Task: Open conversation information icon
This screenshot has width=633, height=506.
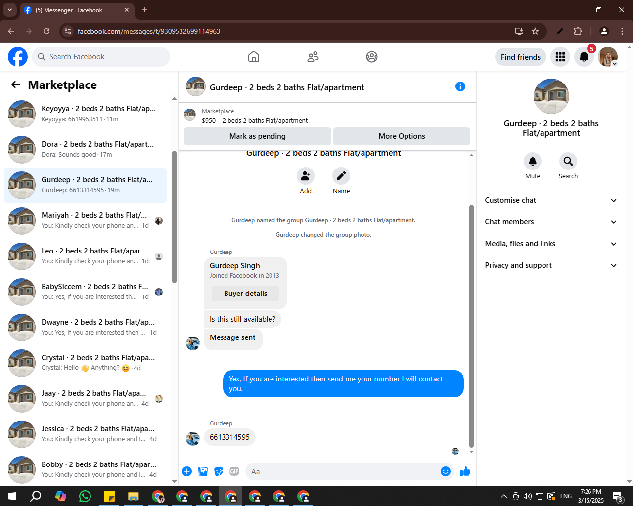Action: point(460,86)
